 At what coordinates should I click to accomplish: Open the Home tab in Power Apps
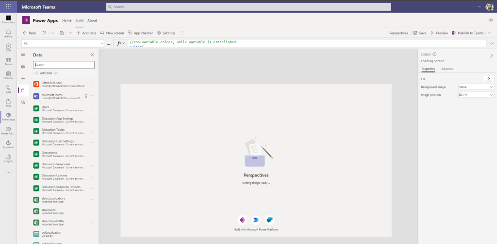coord(67,20)
